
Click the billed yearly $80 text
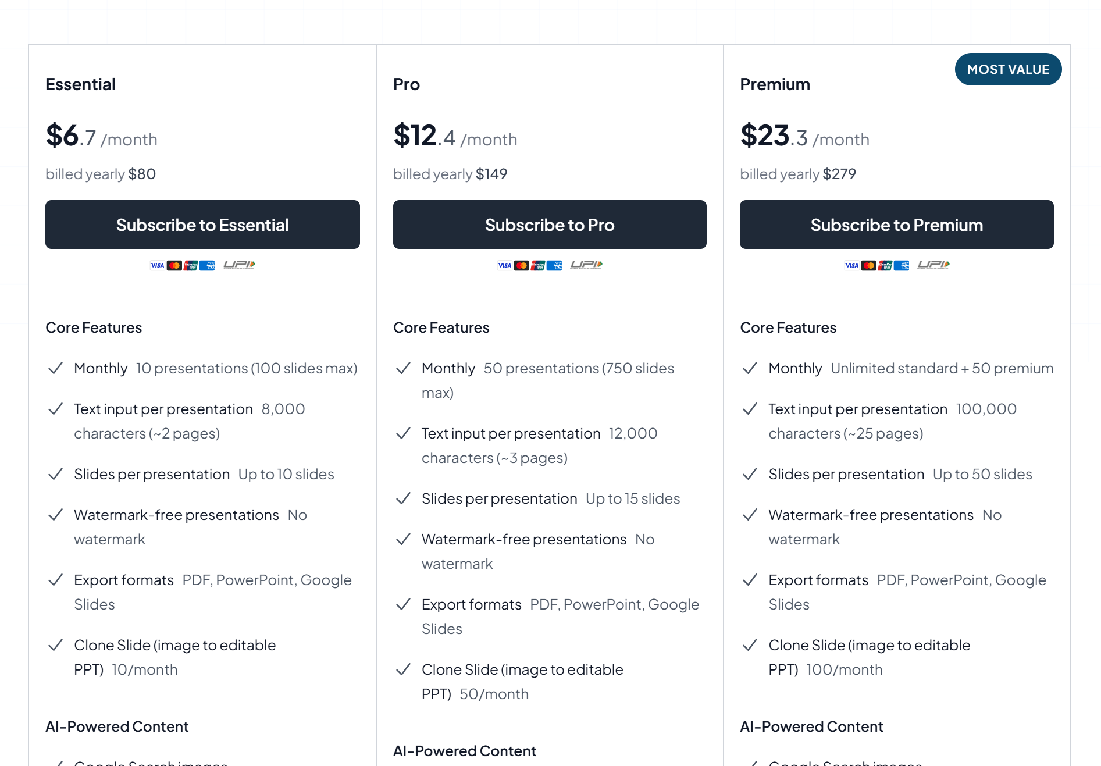pos(100,173)
